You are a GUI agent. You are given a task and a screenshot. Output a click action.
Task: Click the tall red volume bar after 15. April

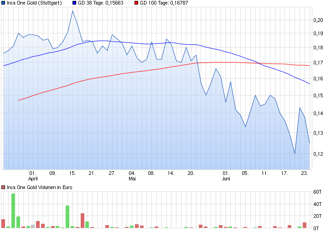tap(83, 221)
